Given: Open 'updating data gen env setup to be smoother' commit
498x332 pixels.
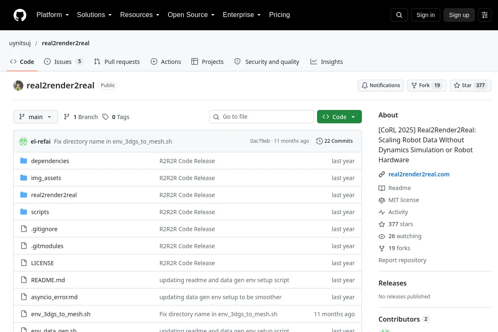Looking at the screenshot, I should pos(220,297).
